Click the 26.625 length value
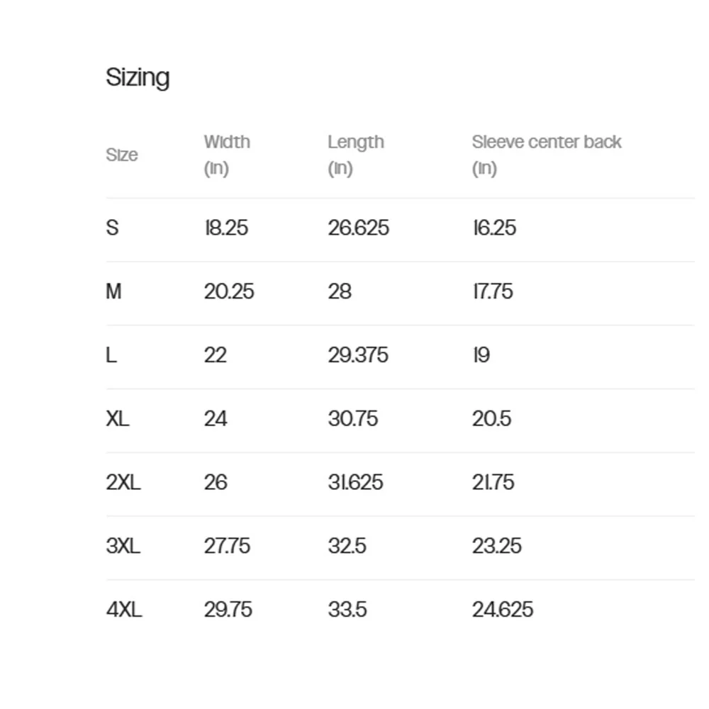The height and width of the screenshot is (709, 709). click(x=358, y=228)
